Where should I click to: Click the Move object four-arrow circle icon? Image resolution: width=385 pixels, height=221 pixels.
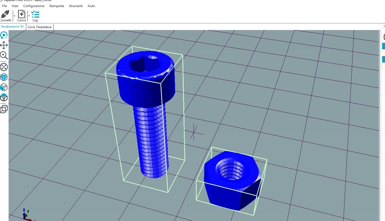(4, 67)
